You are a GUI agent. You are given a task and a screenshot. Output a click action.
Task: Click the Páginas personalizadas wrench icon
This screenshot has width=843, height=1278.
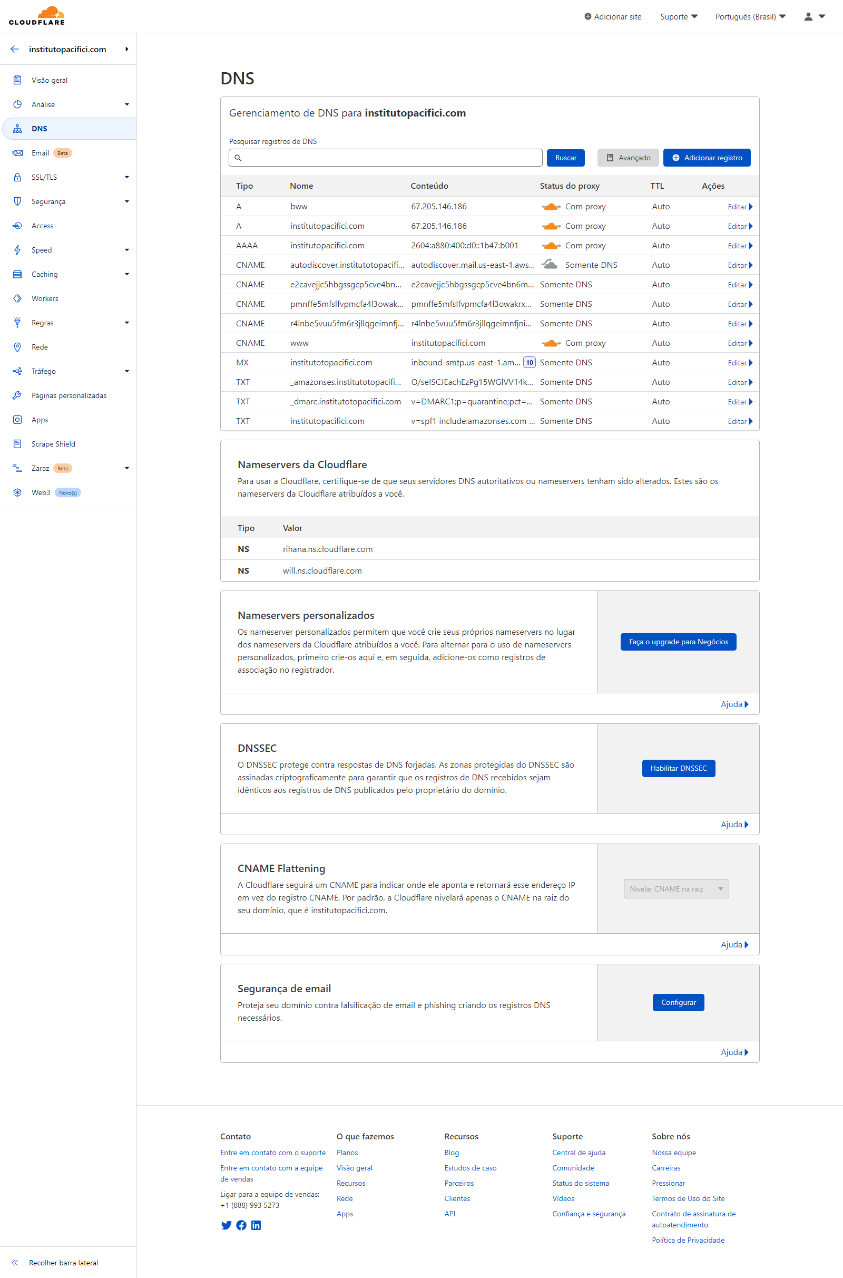click(x=17, y=395)
